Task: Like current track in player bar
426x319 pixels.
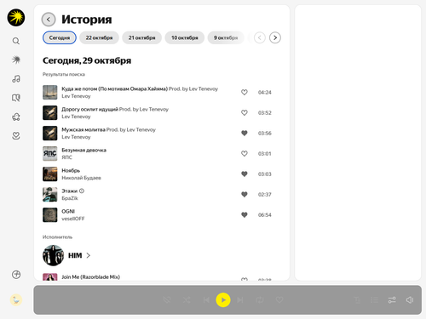Action: click(279, 300)
